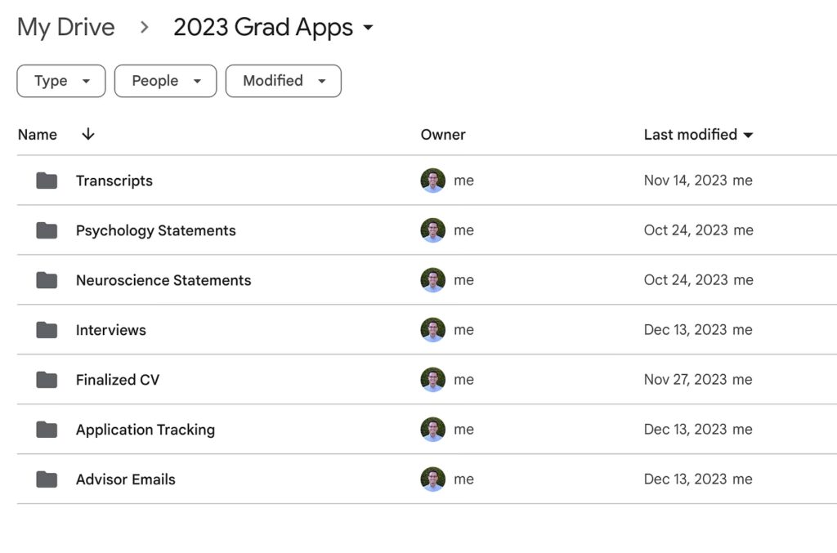Select the Advisor Emails row name
The width and height of the screenshot is (837, 553).
point(126,479)
